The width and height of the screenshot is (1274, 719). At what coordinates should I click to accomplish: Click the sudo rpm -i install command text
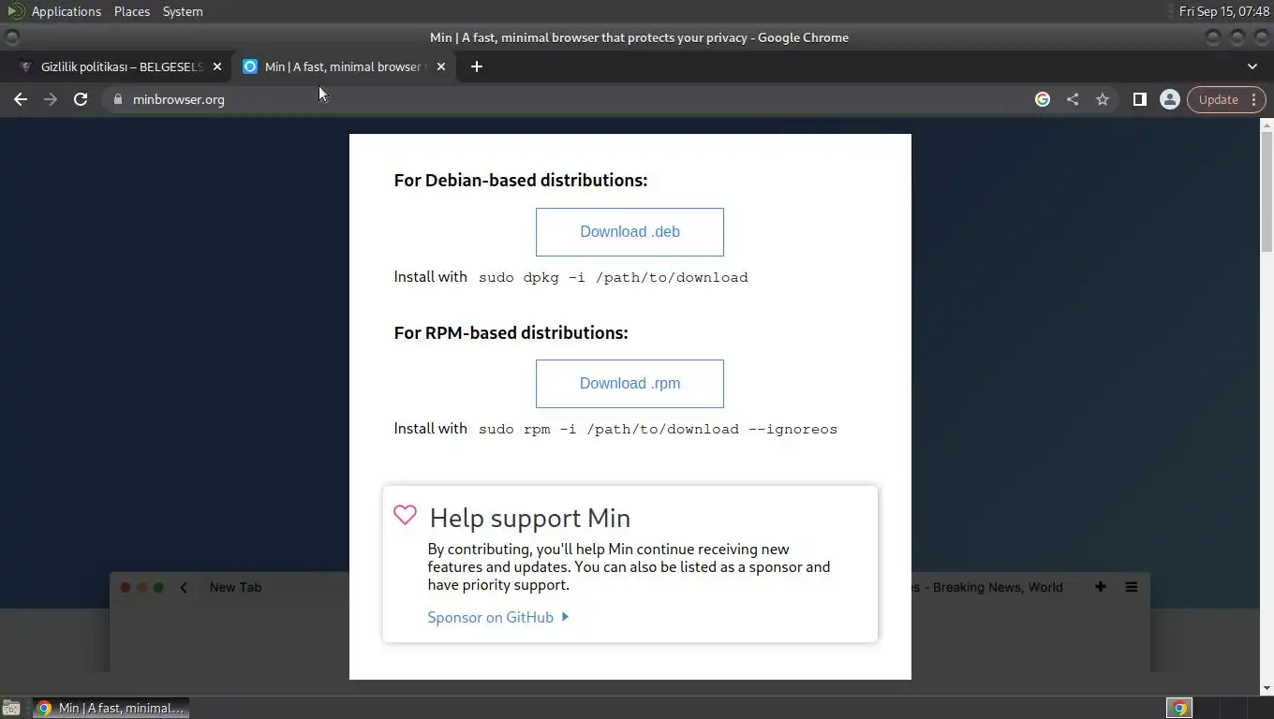pos(658,429)
